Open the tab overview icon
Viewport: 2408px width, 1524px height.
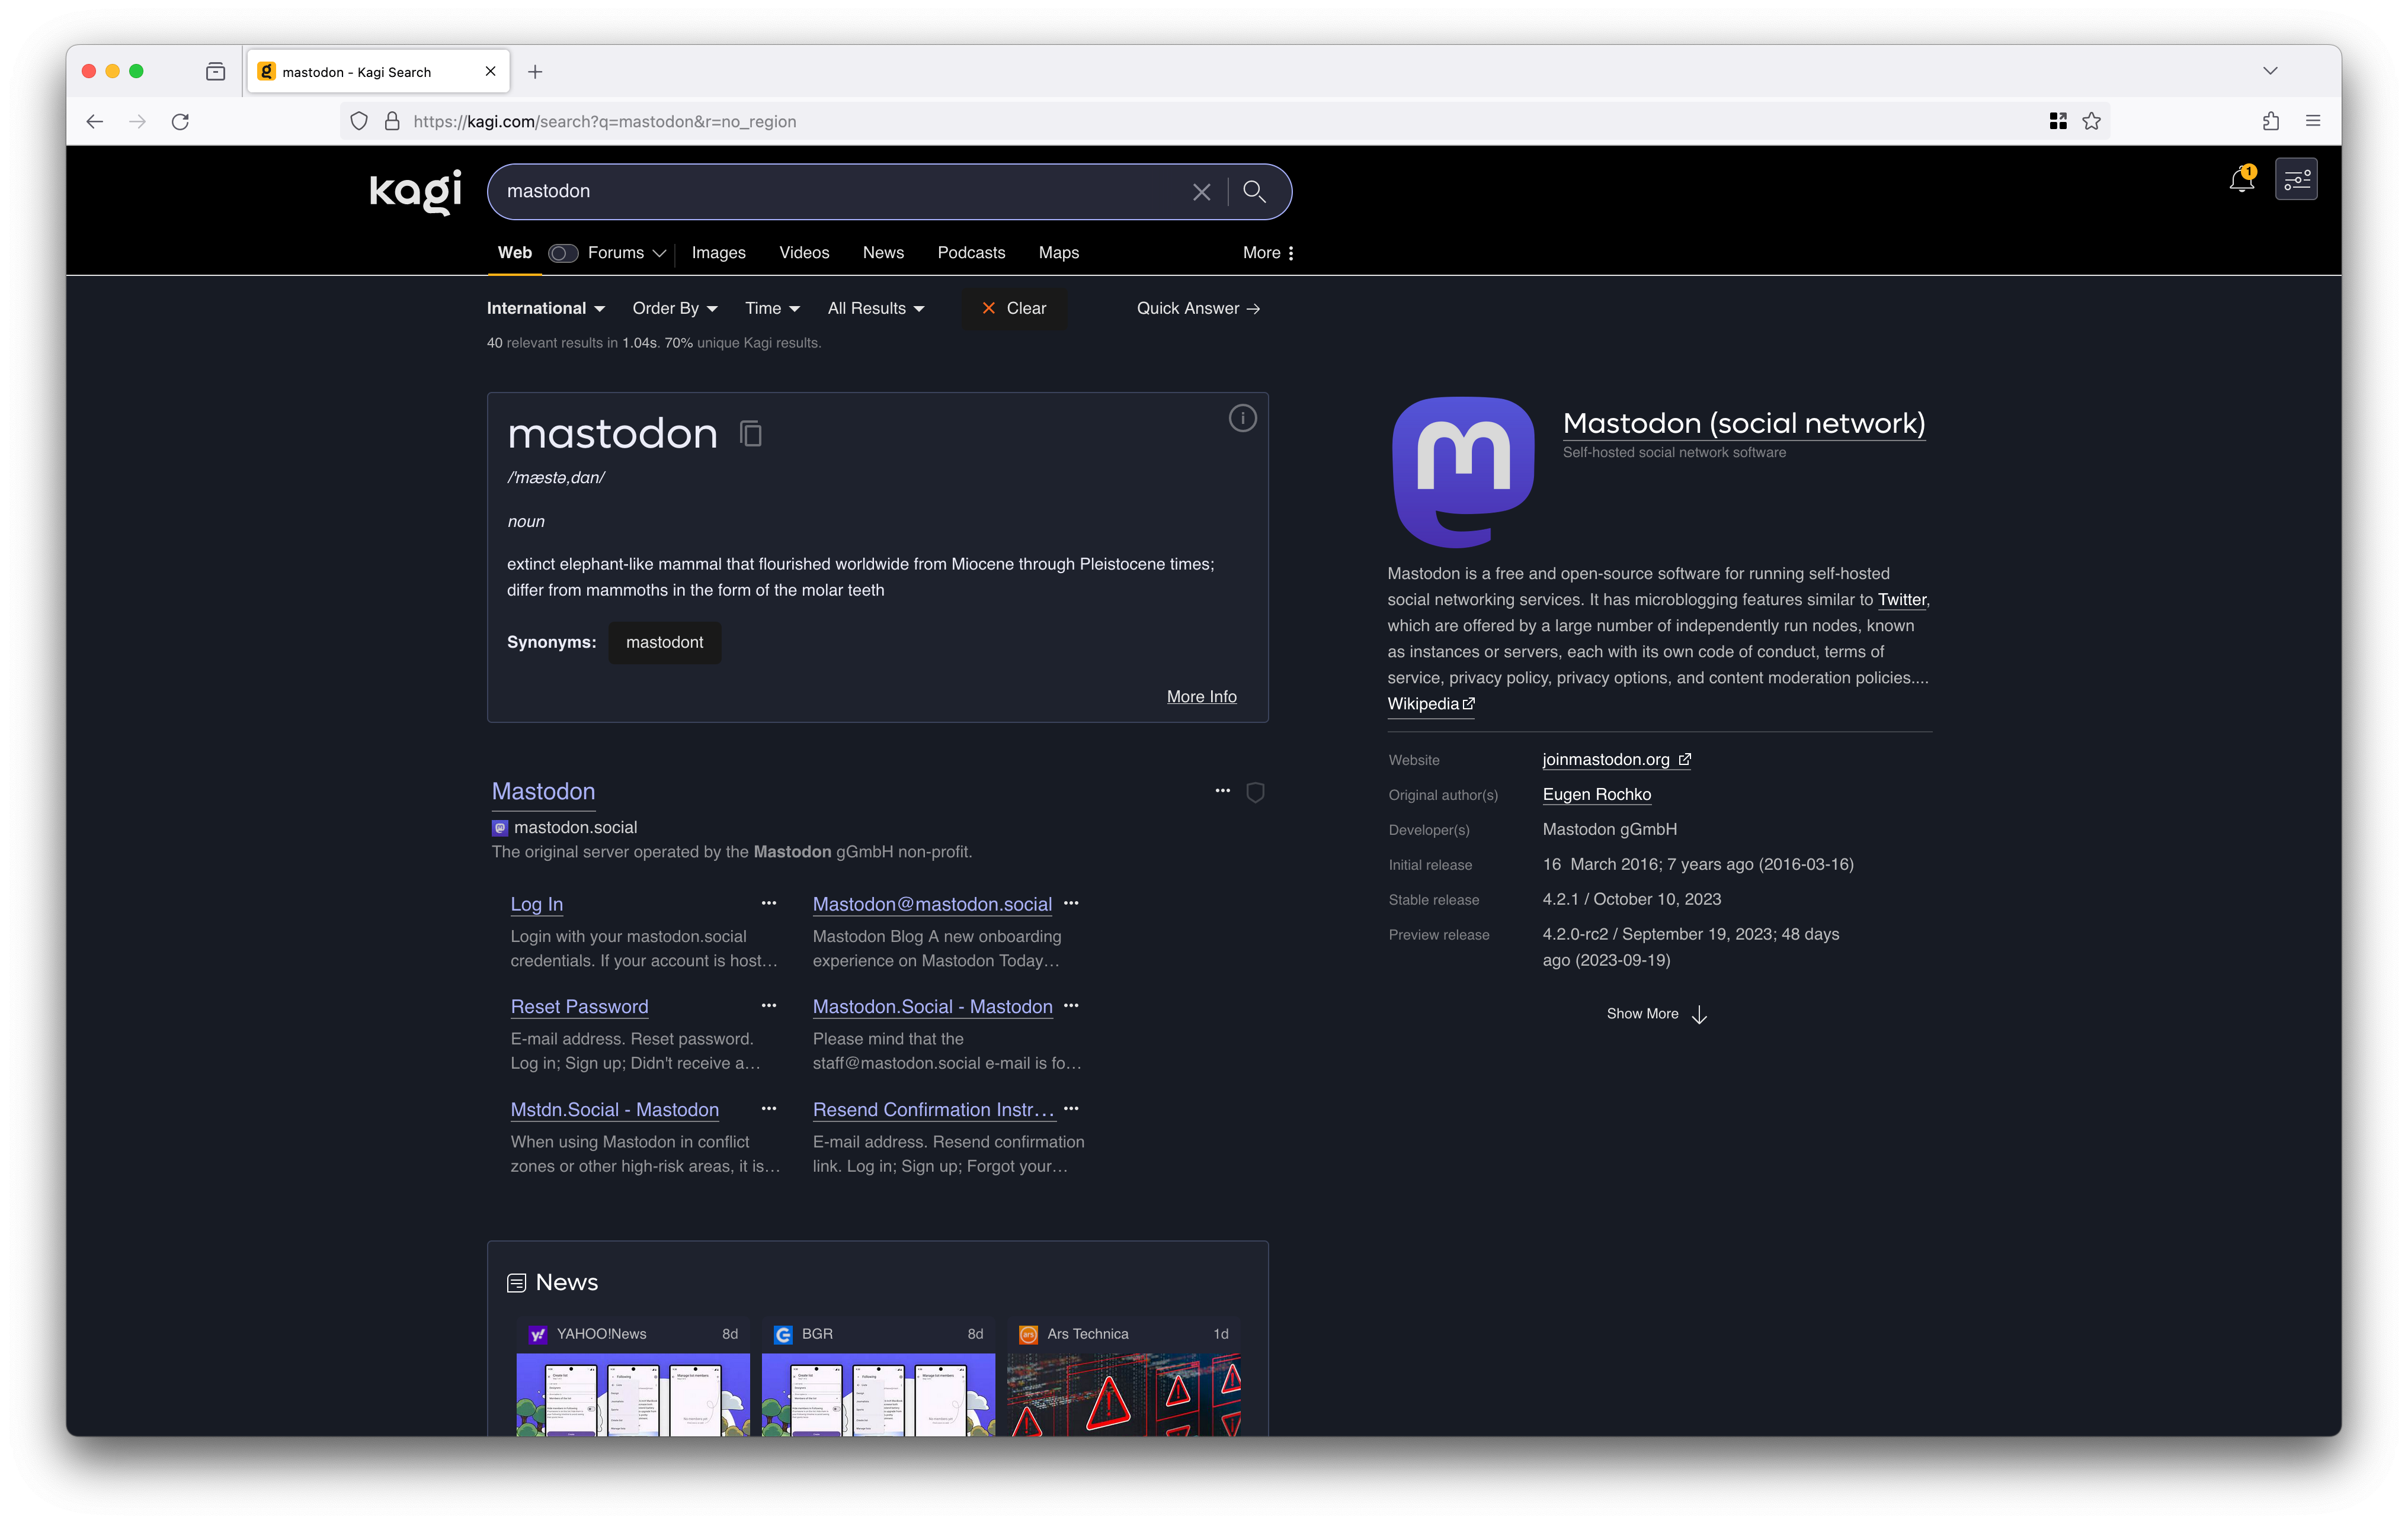point(215,72)
